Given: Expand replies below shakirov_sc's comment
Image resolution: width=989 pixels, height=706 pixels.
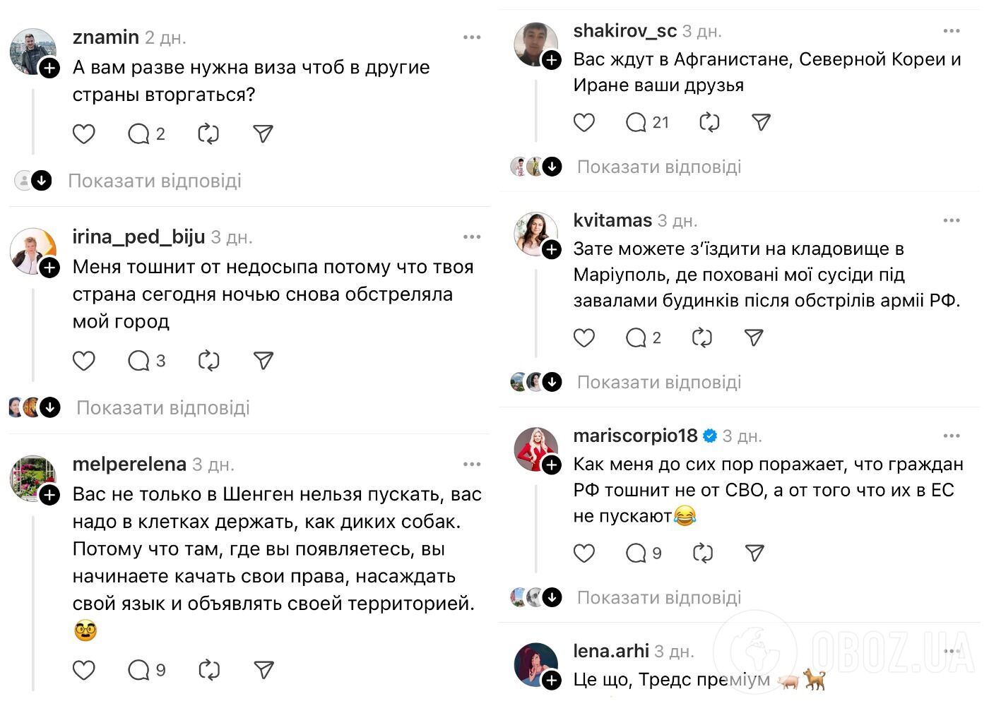Looking at the screenshot, I should [x=658, y=167].
